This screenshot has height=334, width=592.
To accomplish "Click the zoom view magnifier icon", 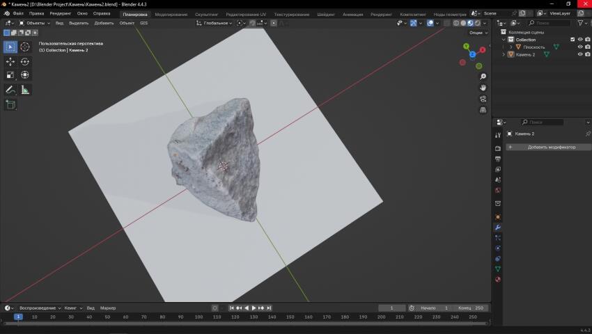I will [483, 77].
